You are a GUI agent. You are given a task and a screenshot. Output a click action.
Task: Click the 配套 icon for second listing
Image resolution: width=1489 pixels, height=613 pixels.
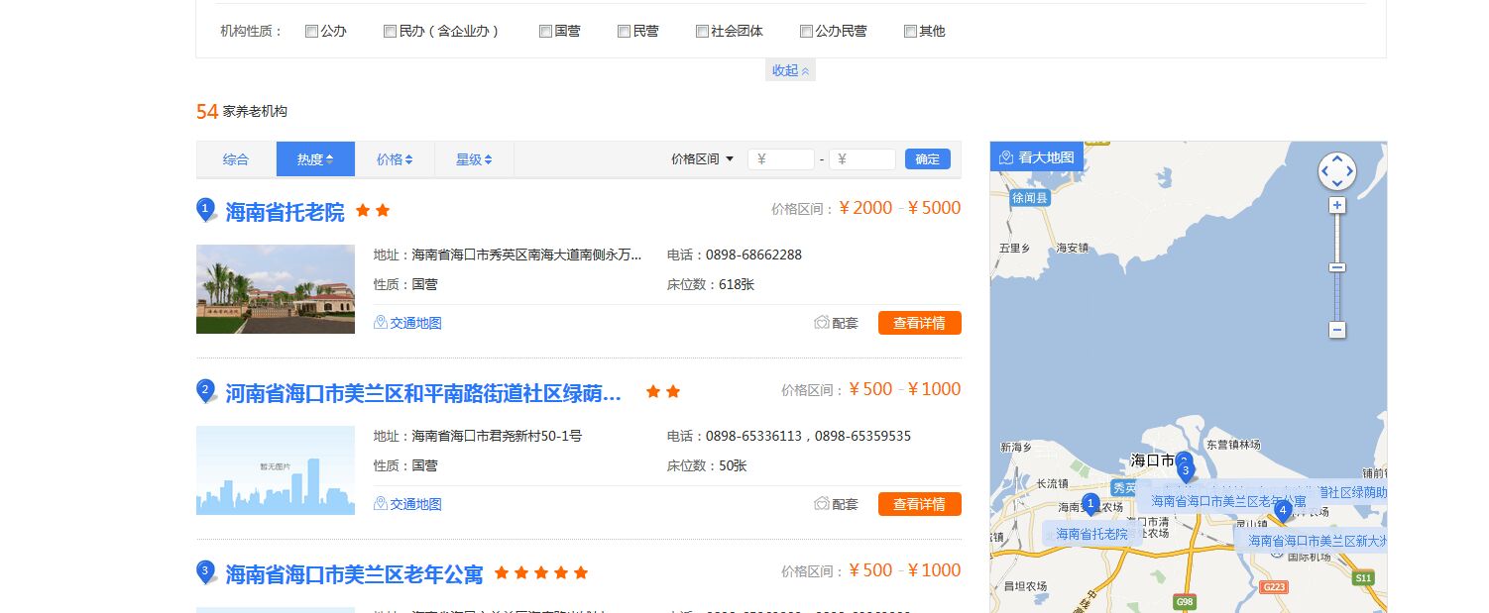click(x=821, y=504)
